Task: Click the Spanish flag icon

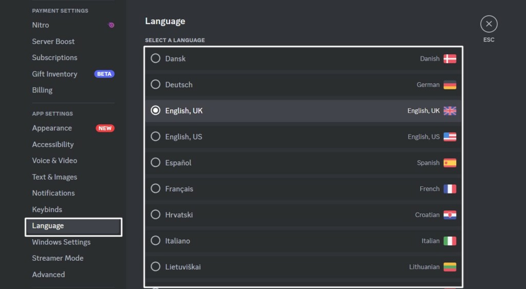Action: click(x=449, y=163)
